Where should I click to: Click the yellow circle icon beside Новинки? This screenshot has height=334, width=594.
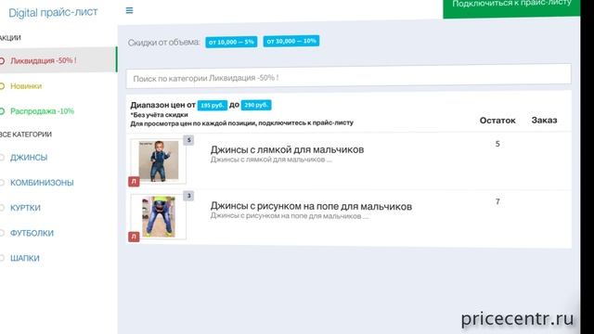click(x=2, y=86)
